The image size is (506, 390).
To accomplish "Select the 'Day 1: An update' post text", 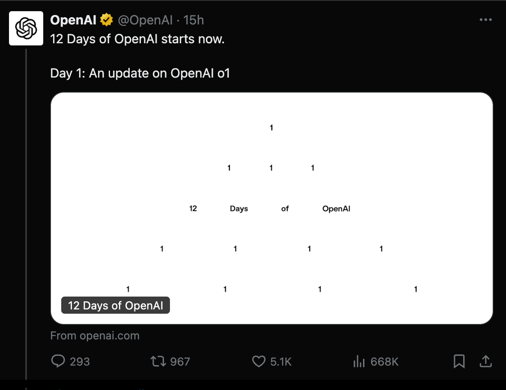I will point(140,73).
